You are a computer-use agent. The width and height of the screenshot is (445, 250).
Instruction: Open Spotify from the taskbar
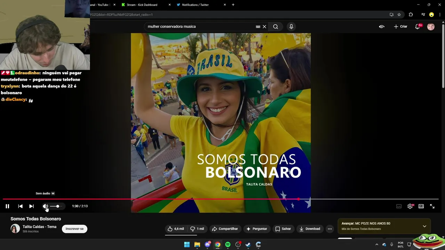(228, 244)
